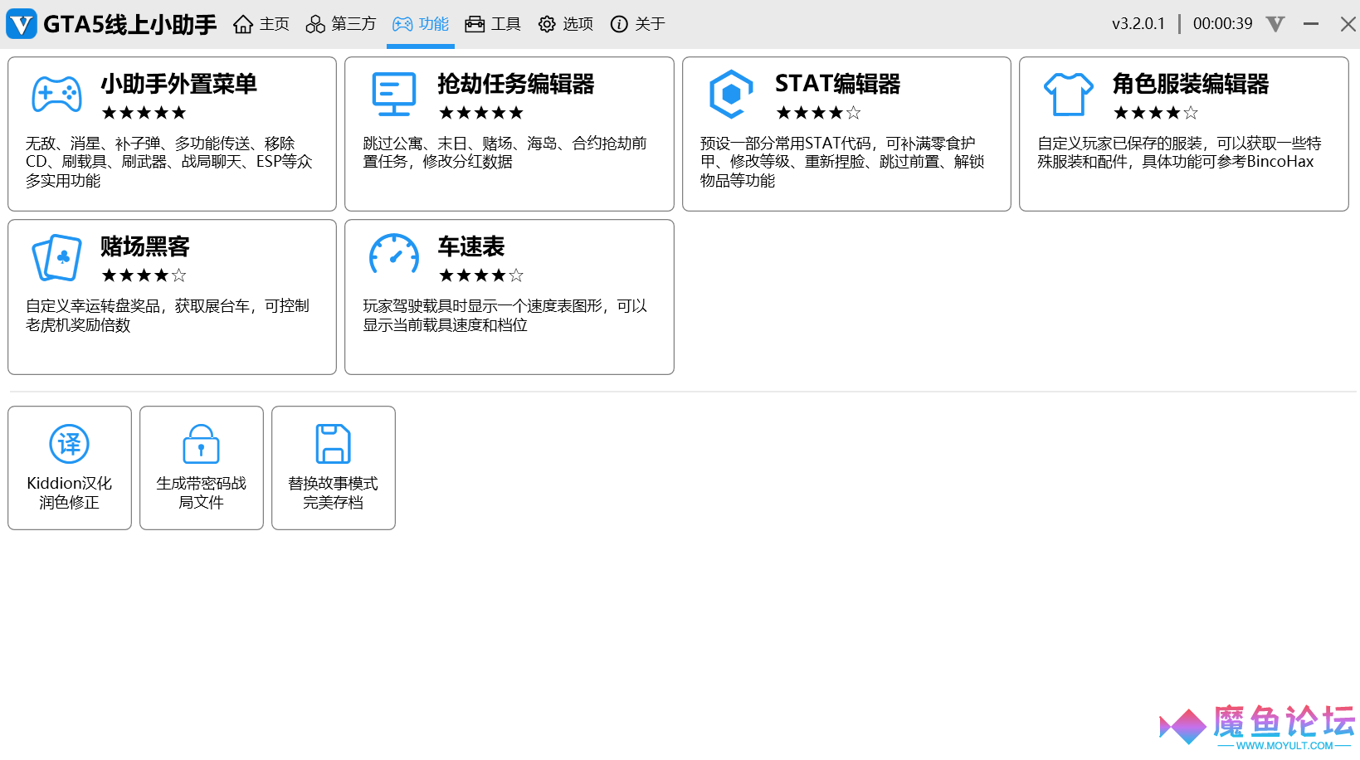Select the 功能 tab
The width and height of the screenshot is (1360, 760).
pyautogui.click(x=421, y=24)
